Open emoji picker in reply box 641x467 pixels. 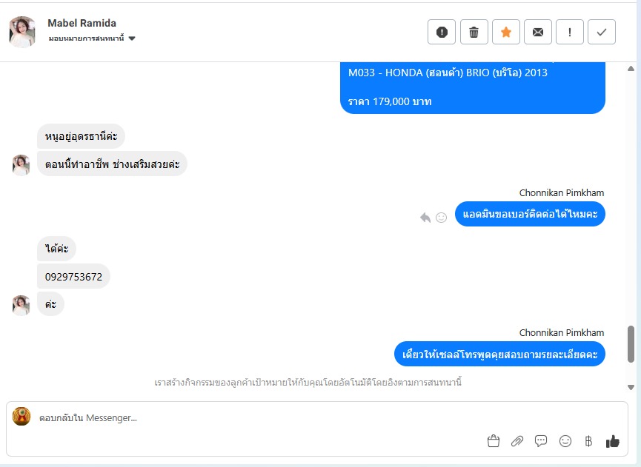click(565, 441)
